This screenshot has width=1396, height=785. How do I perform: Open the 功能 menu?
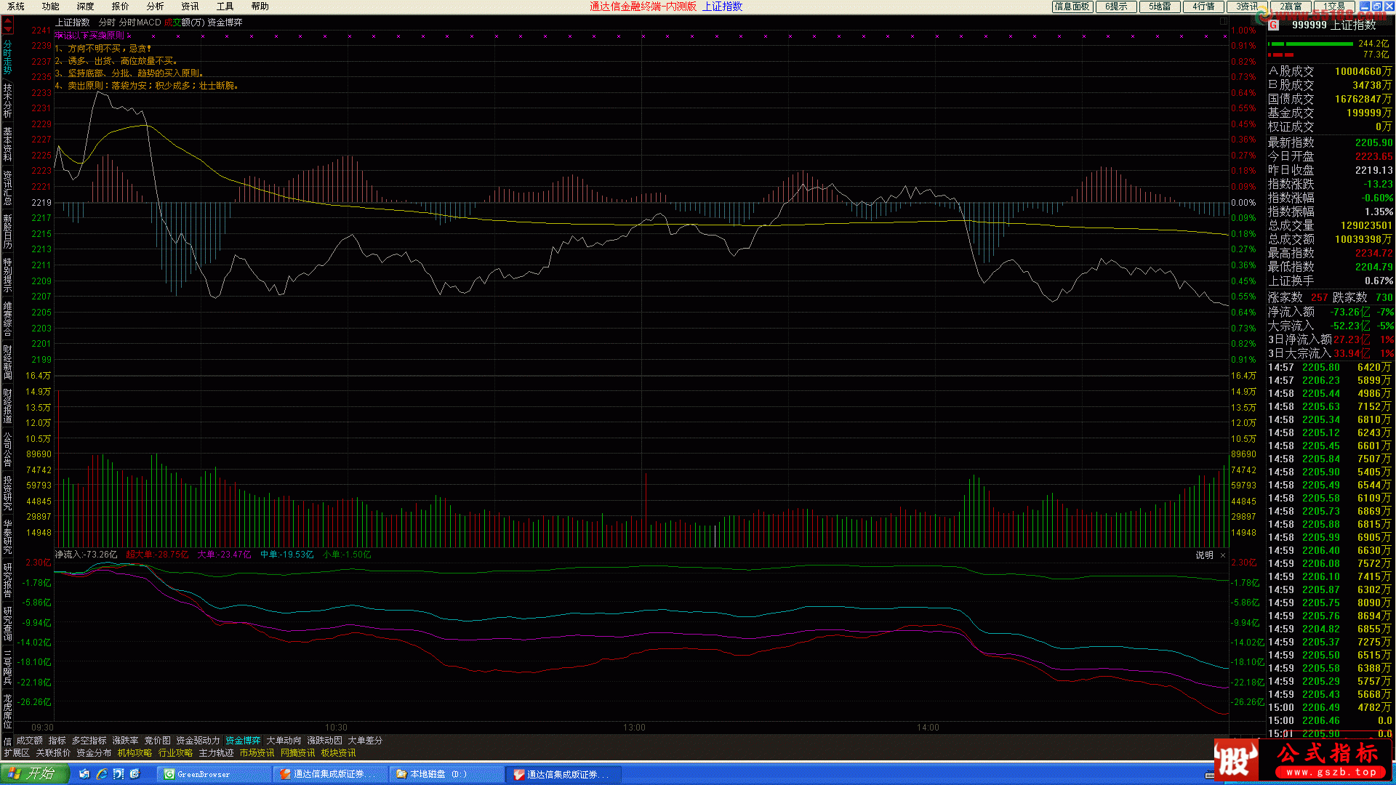pos(51,7)
